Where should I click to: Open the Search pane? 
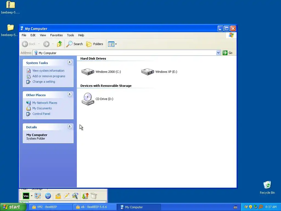75,44
